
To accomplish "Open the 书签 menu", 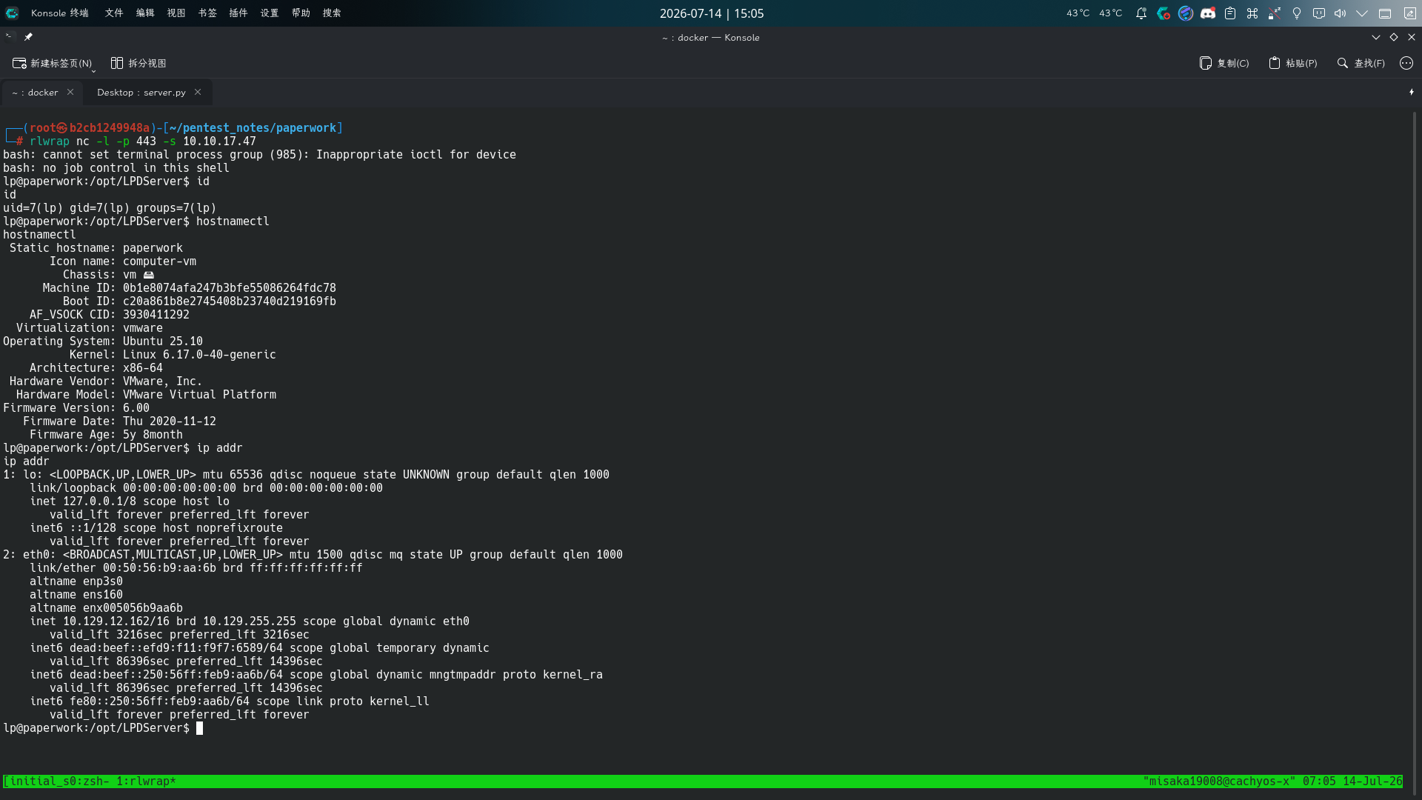I will click(207, 13).
